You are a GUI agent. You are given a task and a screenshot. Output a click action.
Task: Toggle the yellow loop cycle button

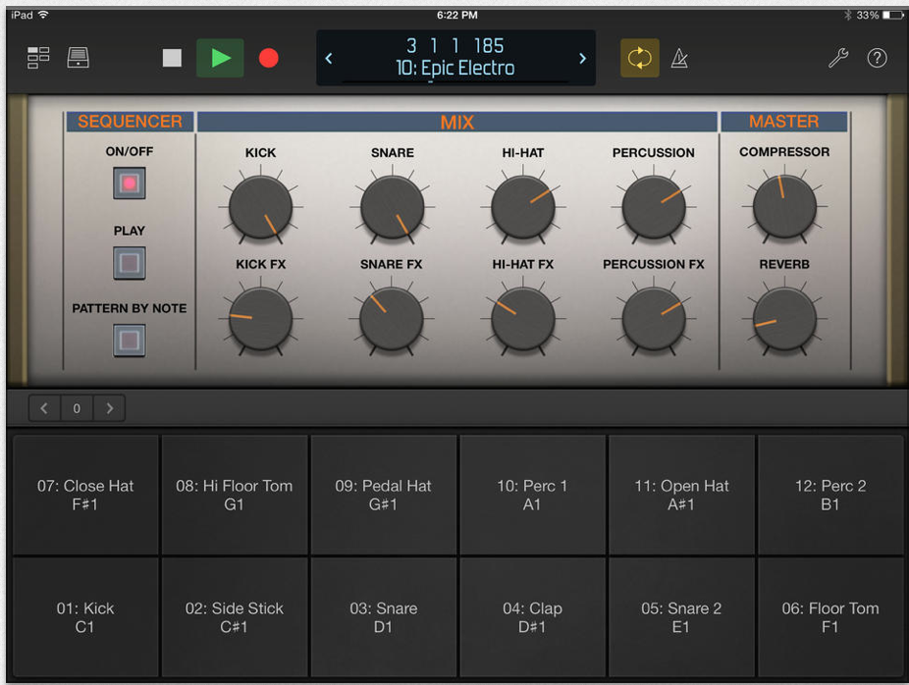[x=639, y=58]
